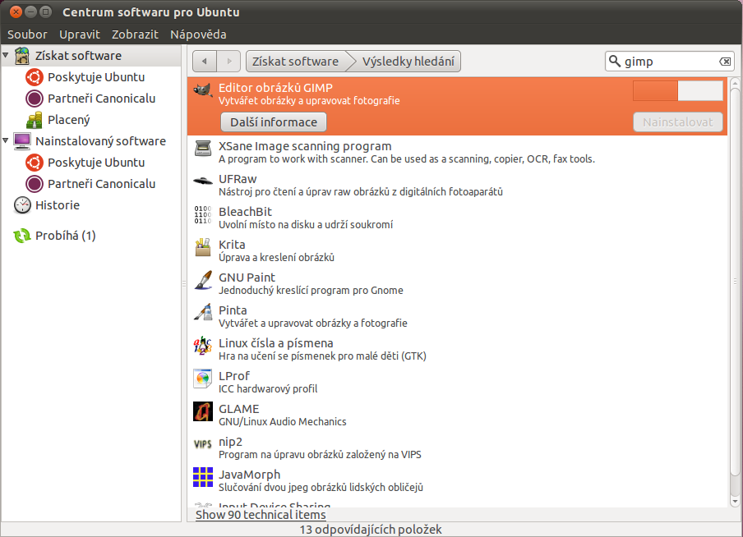Open the Nápověda menu

pos(198,34)
